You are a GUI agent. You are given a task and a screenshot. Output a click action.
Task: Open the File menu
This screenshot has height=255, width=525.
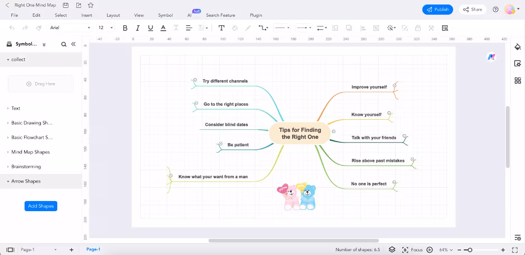coord(15,15)
